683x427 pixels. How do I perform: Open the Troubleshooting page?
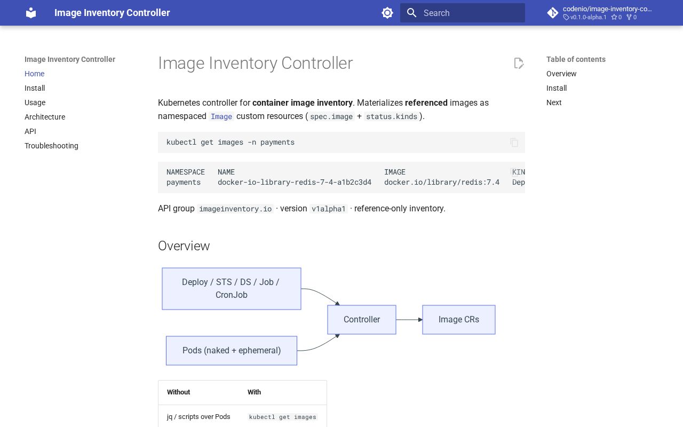coord(51,146)
